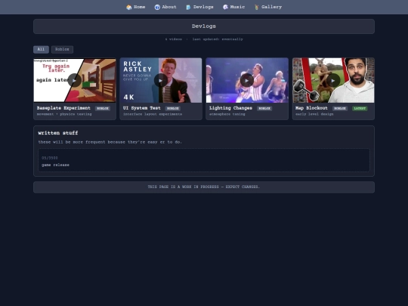
Task: Click the Baseplate Experiment title
Action: tap(63, 108)
